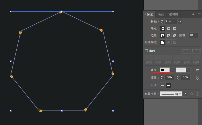Switch to the 渐变 tab
The height and width of the screenshot is (125, 202).
pos(161,14)
